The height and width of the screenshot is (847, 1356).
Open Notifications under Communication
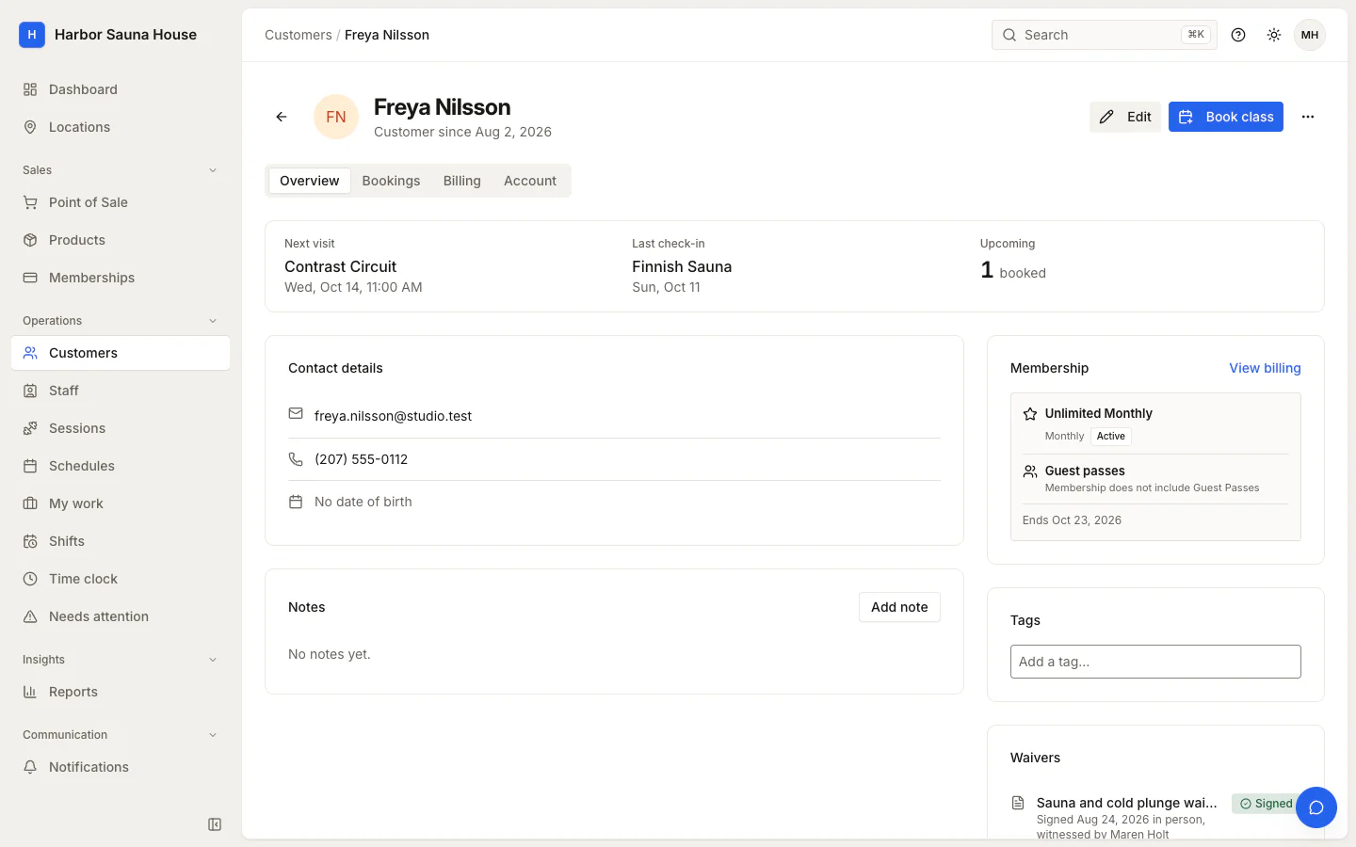pyautogui.click(x=121, y=767)
